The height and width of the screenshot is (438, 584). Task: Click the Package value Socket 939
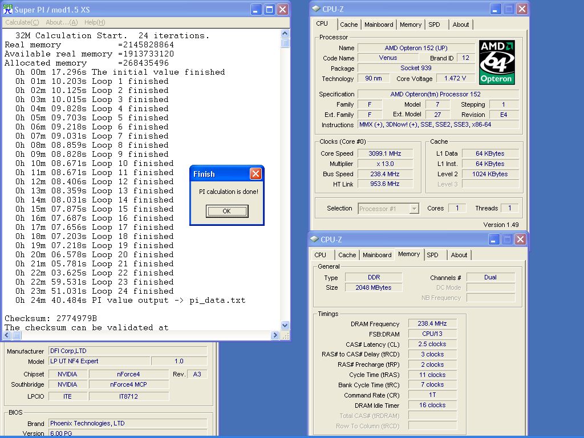(x=416, y=68)
